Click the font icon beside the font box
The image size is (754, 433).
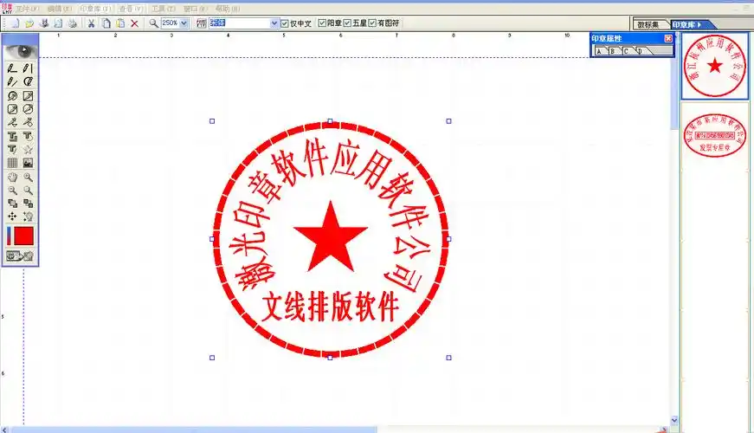[x=201, y=23]
